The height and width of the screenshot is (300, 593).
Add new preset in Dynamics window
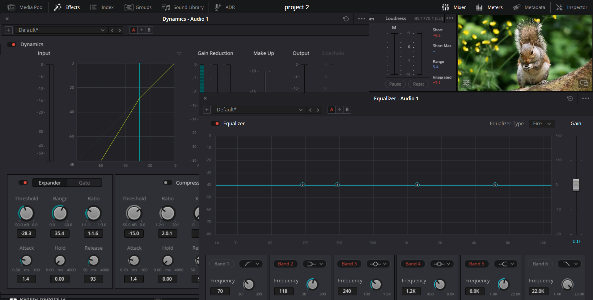click(x=9, y=30)
